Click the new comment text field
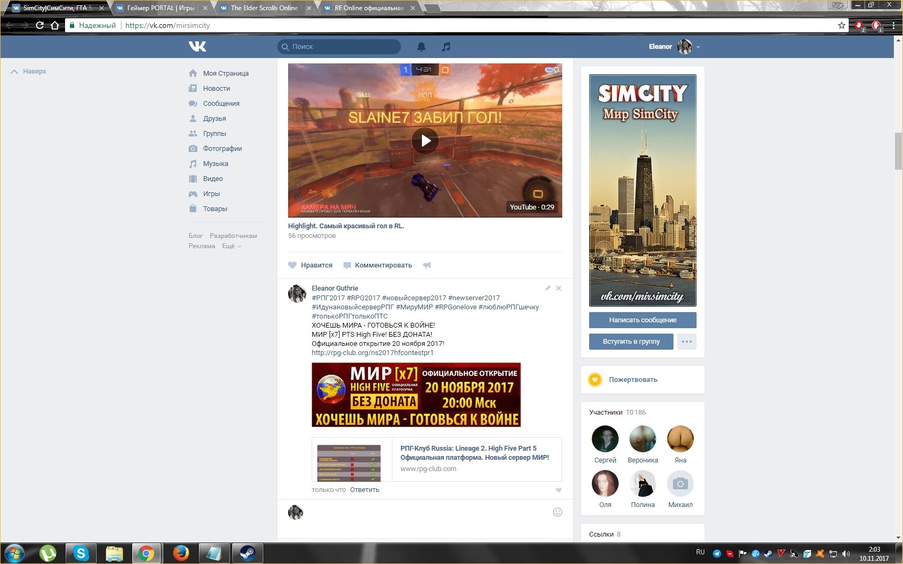 (x=429, y=512)
